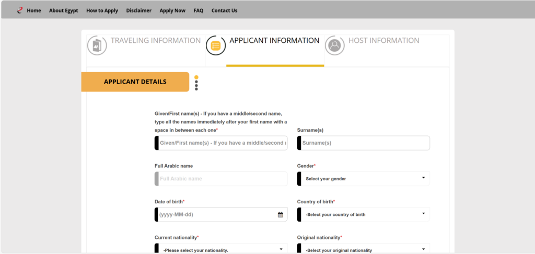Click the Traveling Information step icon

(97, 45)
